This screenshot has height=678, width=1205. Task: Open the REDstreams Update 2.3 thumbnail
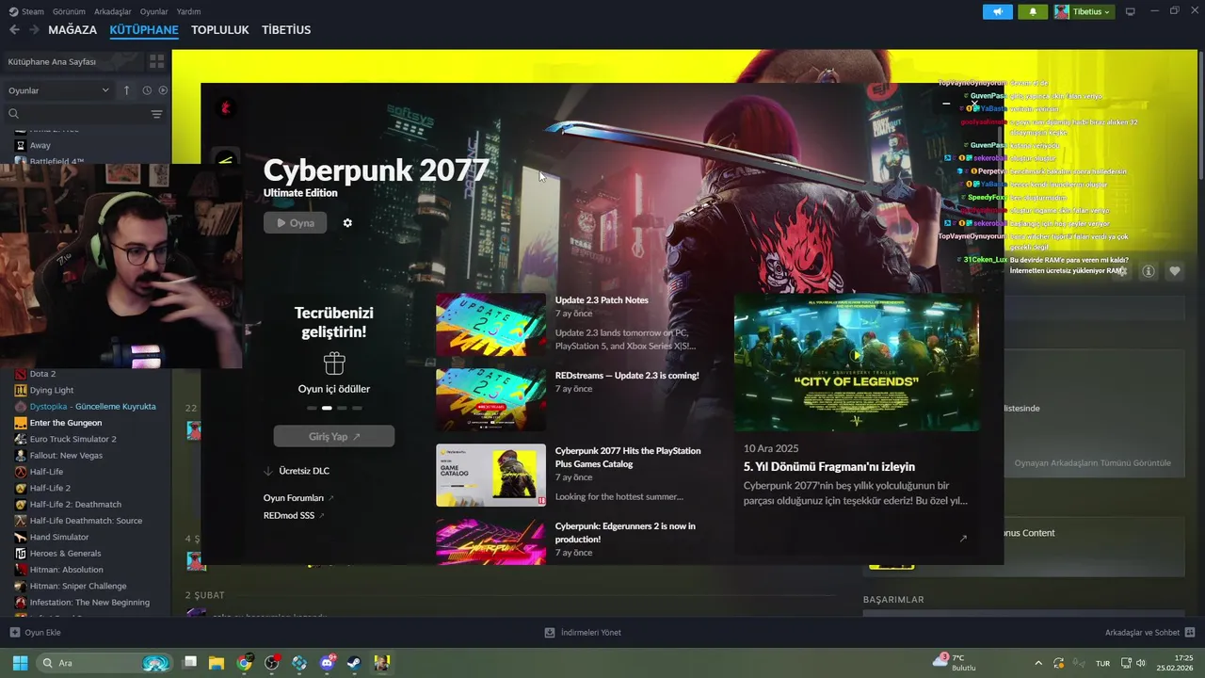point(490,399)
